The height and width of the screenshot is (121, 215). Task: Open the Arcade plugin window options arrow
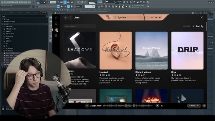pos(53,13)
